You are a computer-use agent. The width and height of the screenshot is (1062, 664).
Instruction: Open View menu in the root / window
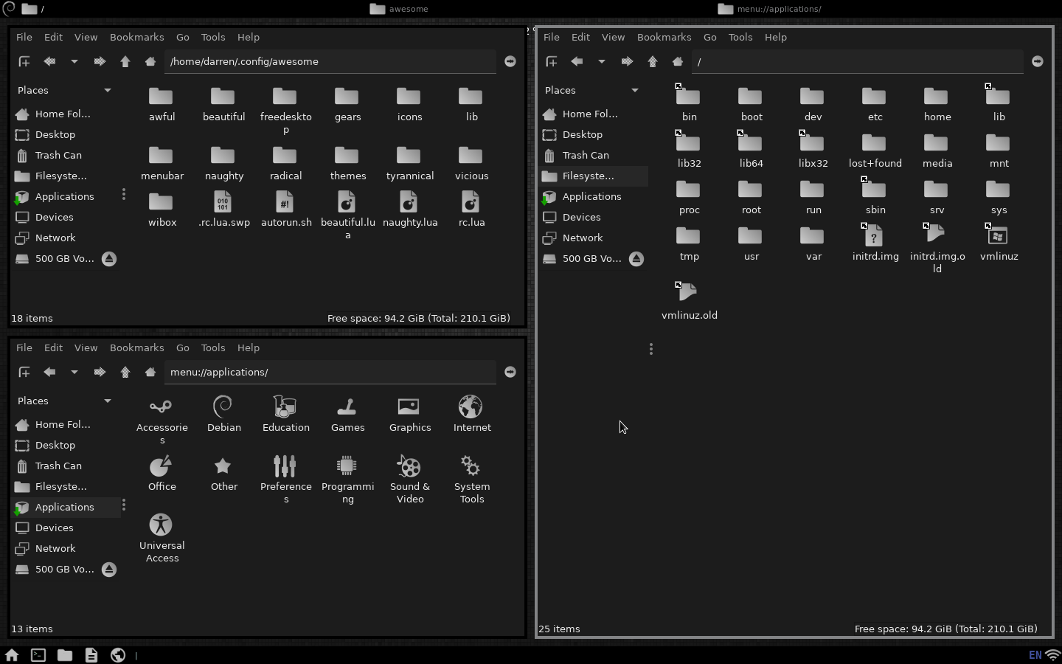613,37
